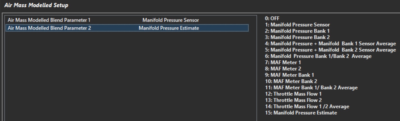Image resolution: width=400 pixels, height=121 pixels.
Task: Select Air Mass Modelled Blend Parameter 1 row
Action: (x=49, y=20)
